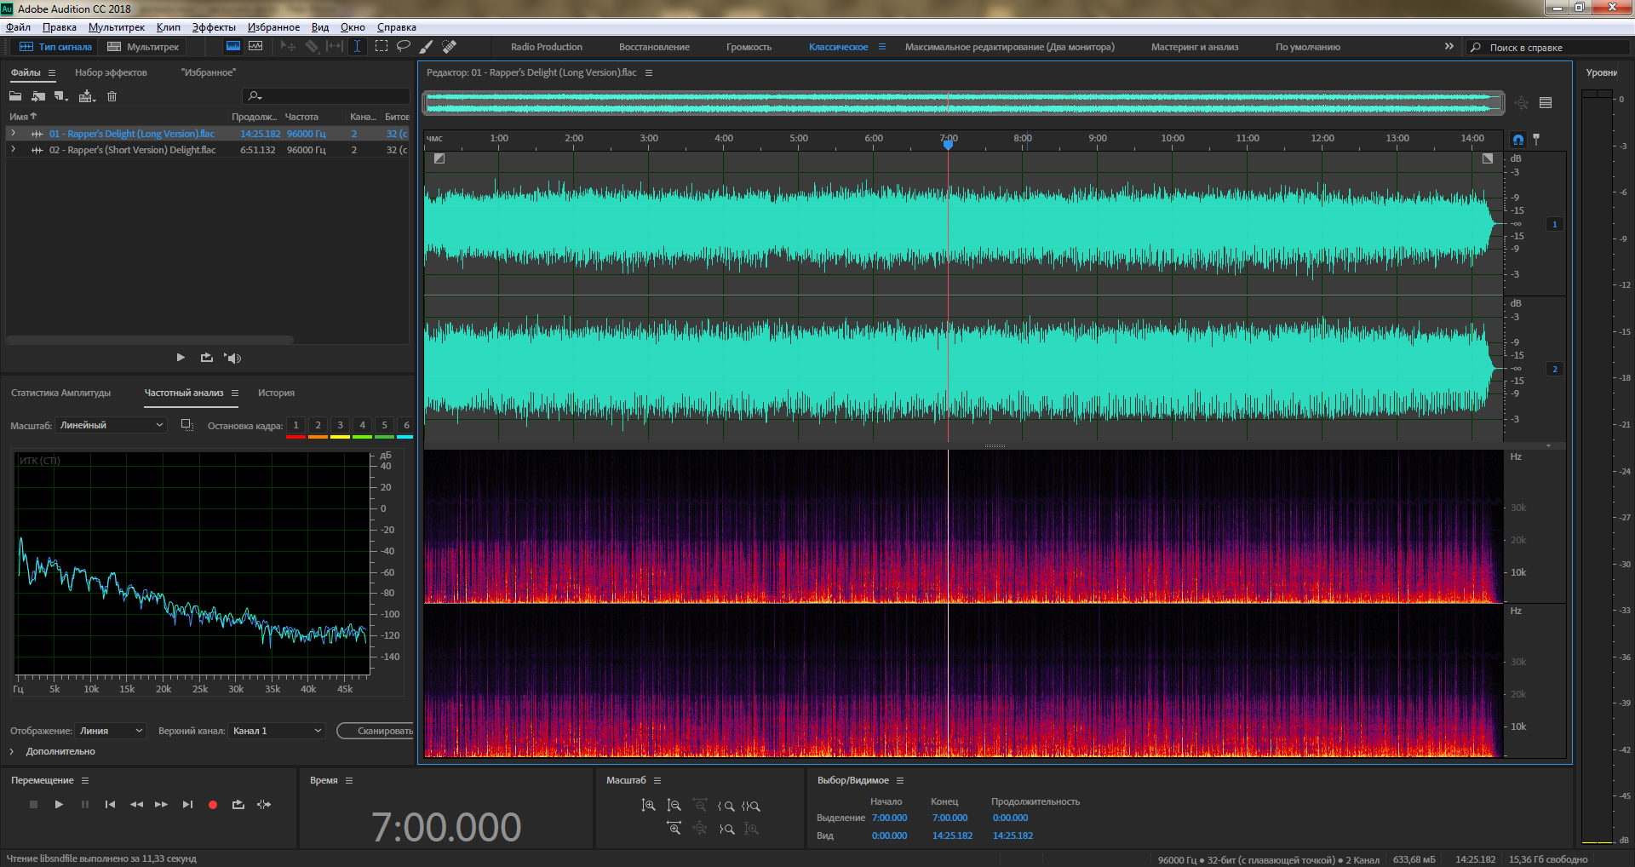Click Zoom Out (Amplitude) icon
1635x867 pixels.
pyautogui.click(x=674, y=805)
